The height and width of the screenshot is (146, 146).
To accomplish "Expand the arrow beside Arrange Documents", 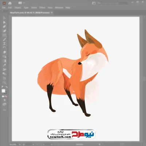I will (24, 3).
